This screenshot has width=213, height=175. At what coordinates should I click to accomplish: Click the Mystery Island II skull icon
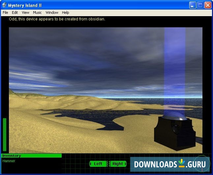point(4,5)
